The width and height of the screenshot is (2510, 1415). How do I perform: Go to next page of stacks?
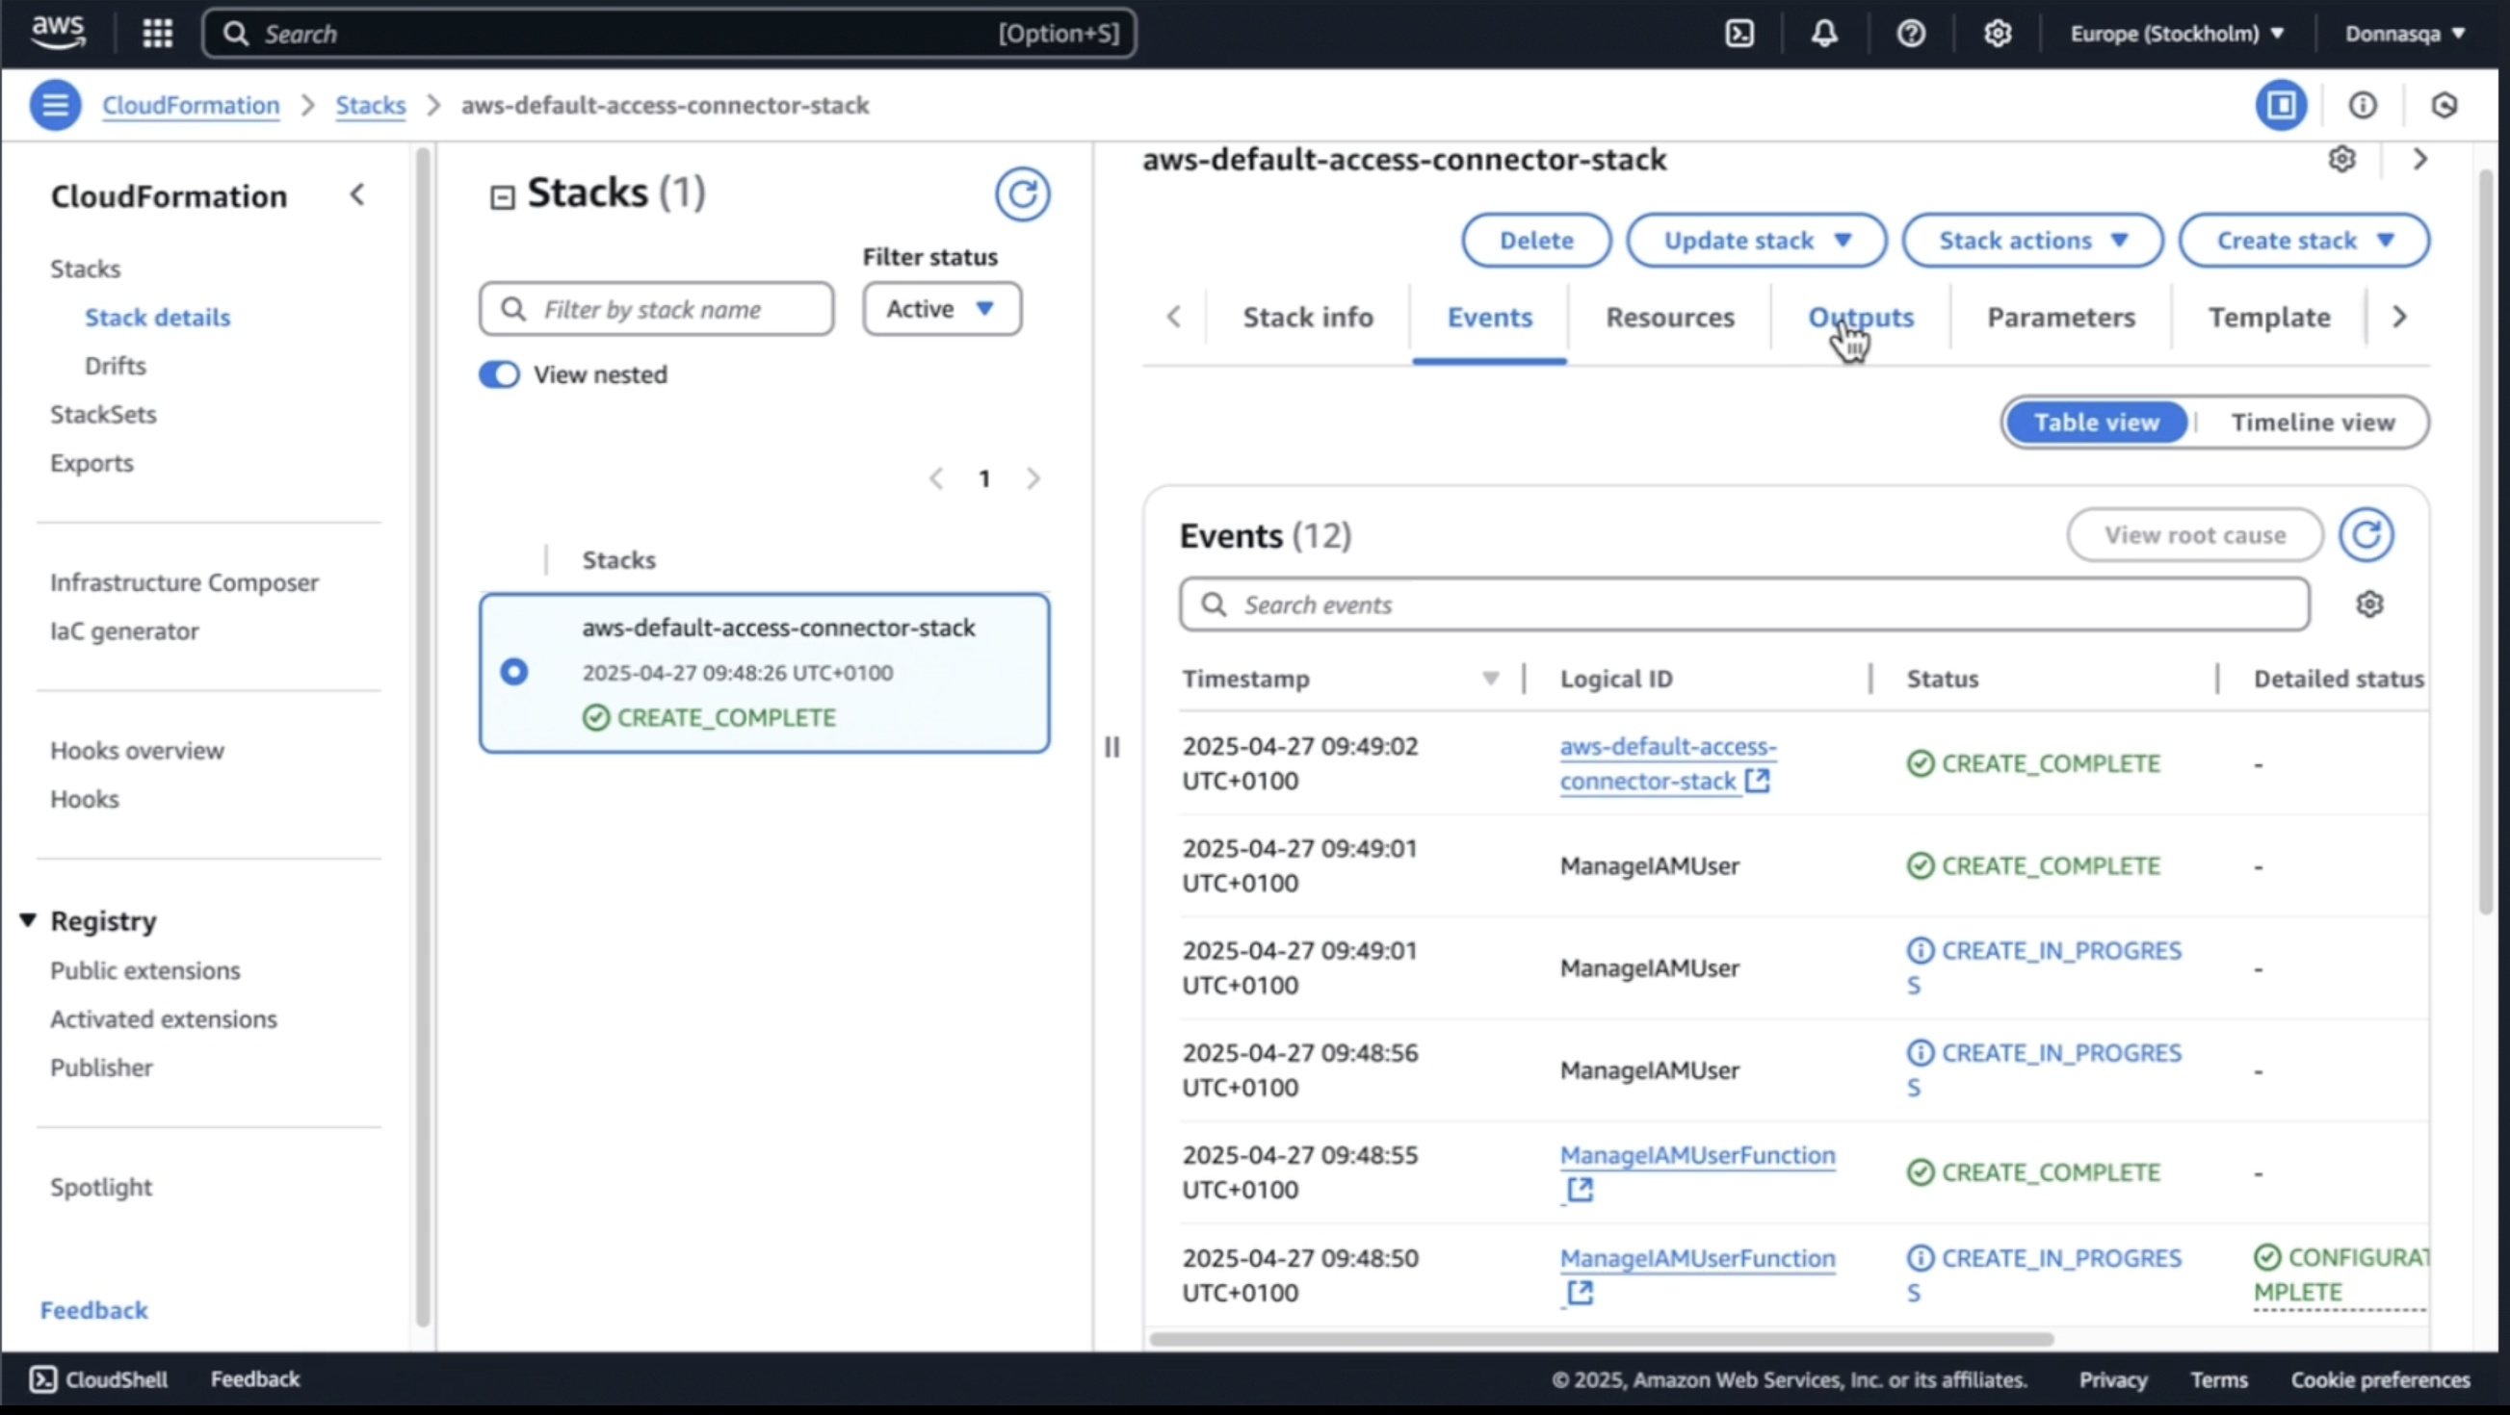pos(1033,478)
